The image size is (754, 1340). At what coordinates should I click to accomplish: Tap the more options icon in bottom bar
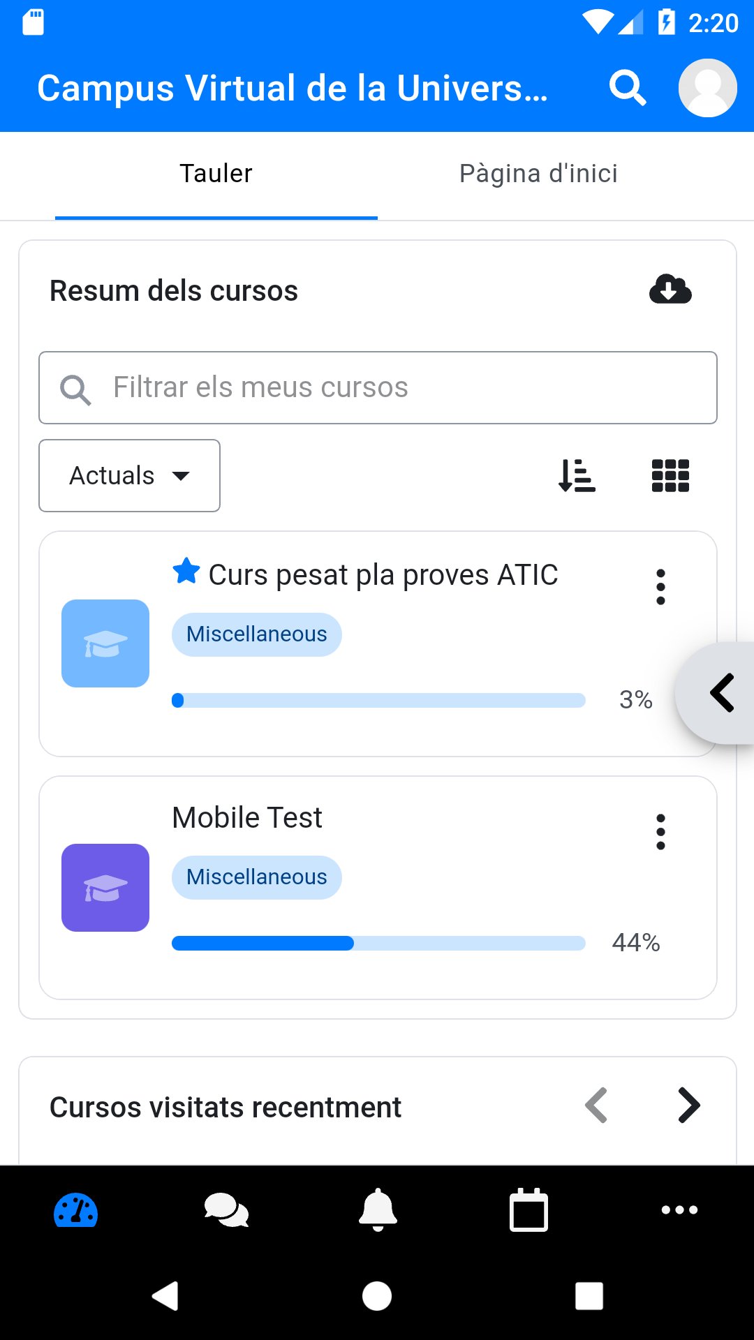click(679, 1211)
